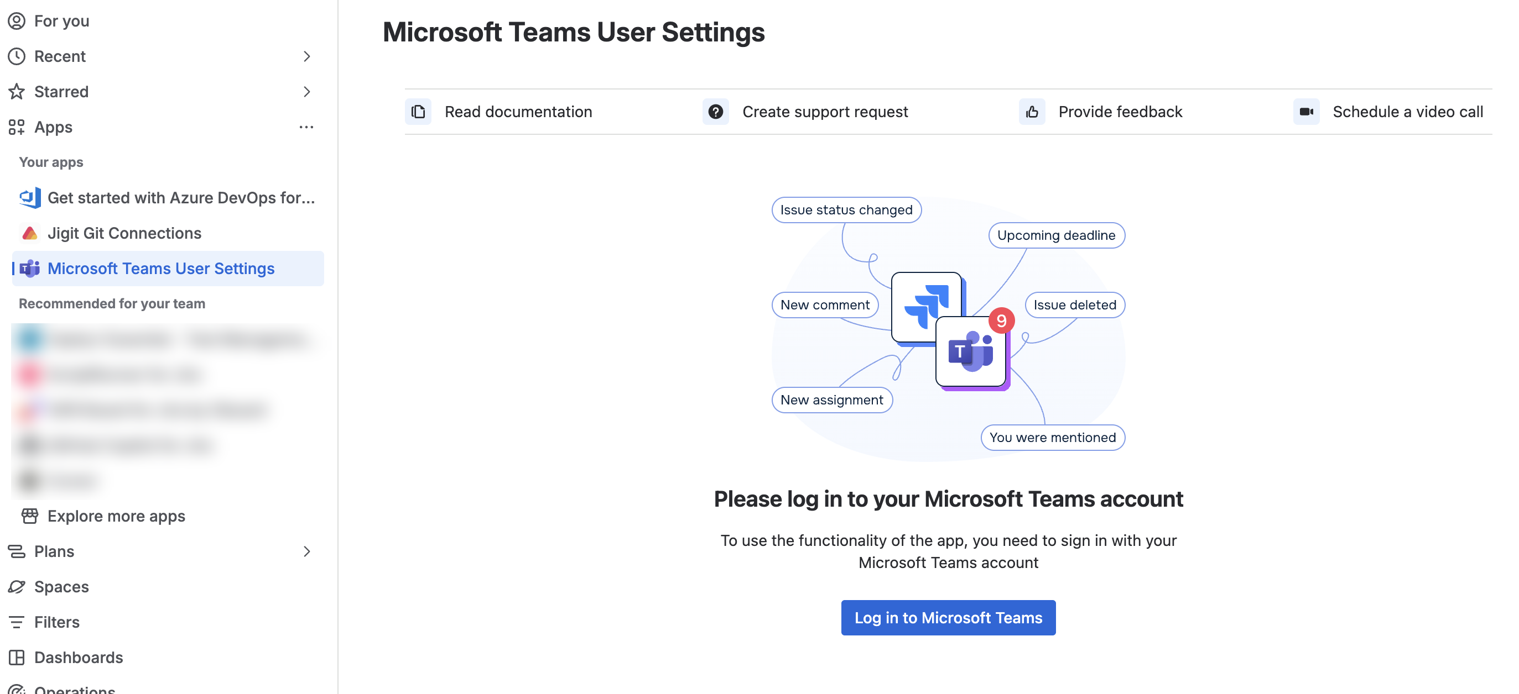This screenshot has width=1519, height=694.
Task: Click the Explore more apps storefront icon
Action: tap(29, 516)
